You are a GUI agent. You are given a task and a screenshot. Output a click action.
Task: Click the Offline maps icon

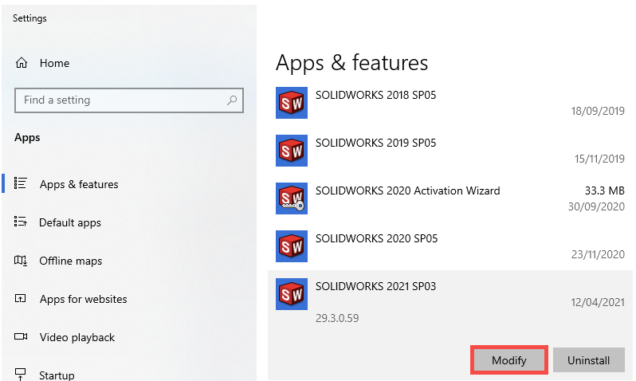click(x=22, y=261)
